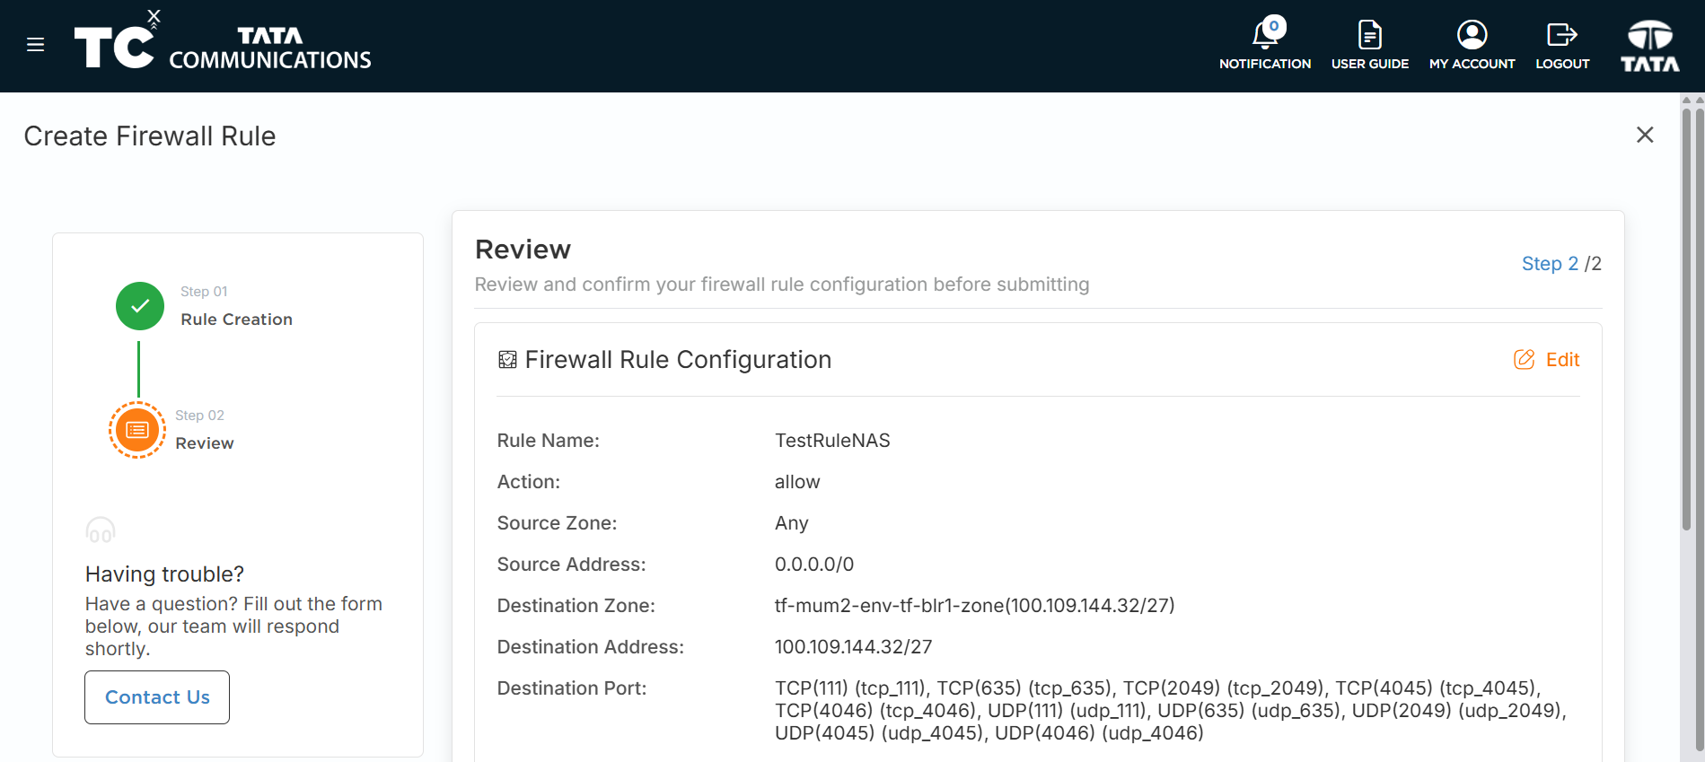The width and height of the screenshot is (1705, 762).
Task: Click the rule name value TestRuleNAS
Action: [x=832, y=441]
